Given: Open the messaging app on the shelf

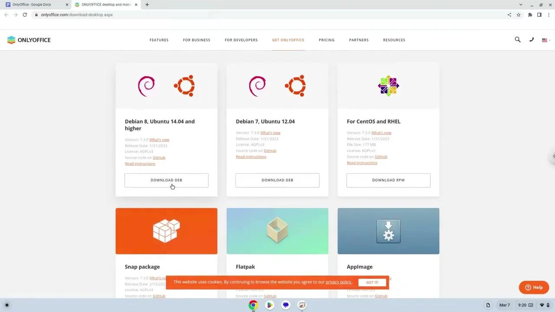Looking at the screenshot, I should (x=286, y=305).
